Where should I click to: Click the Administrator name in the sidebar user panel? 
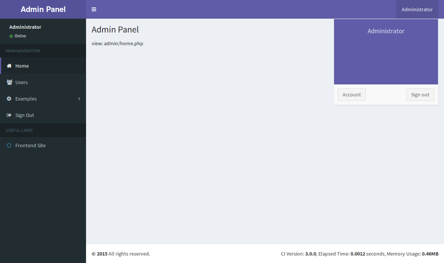25,27
